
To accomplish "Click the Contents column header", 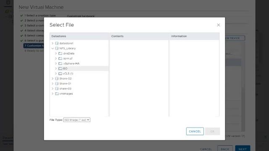I will pos(139,36).
